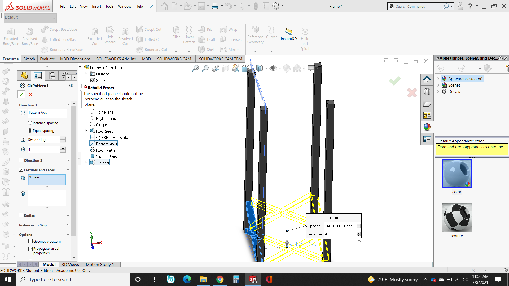Switch to Evaluate ribbon tab
Image resolution: width=509 pixels, height=286 pixels.
click(x=47, y=59)
